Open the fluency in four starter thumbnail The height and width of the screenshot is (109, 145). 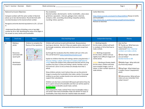pyautogui.click(x=34, y=54)
